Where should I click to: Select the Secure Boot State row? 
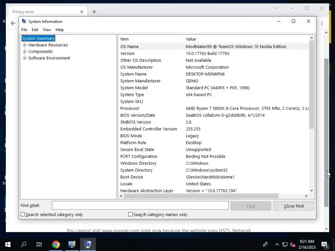214,150
